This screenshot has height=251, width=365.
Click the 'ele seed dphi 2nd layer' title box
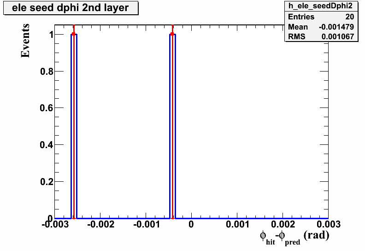point(71,8)
